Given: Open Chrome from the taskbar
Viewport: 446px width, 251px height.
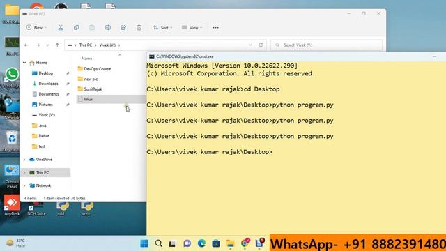Looking at the screenshot, I should (245, 243).
